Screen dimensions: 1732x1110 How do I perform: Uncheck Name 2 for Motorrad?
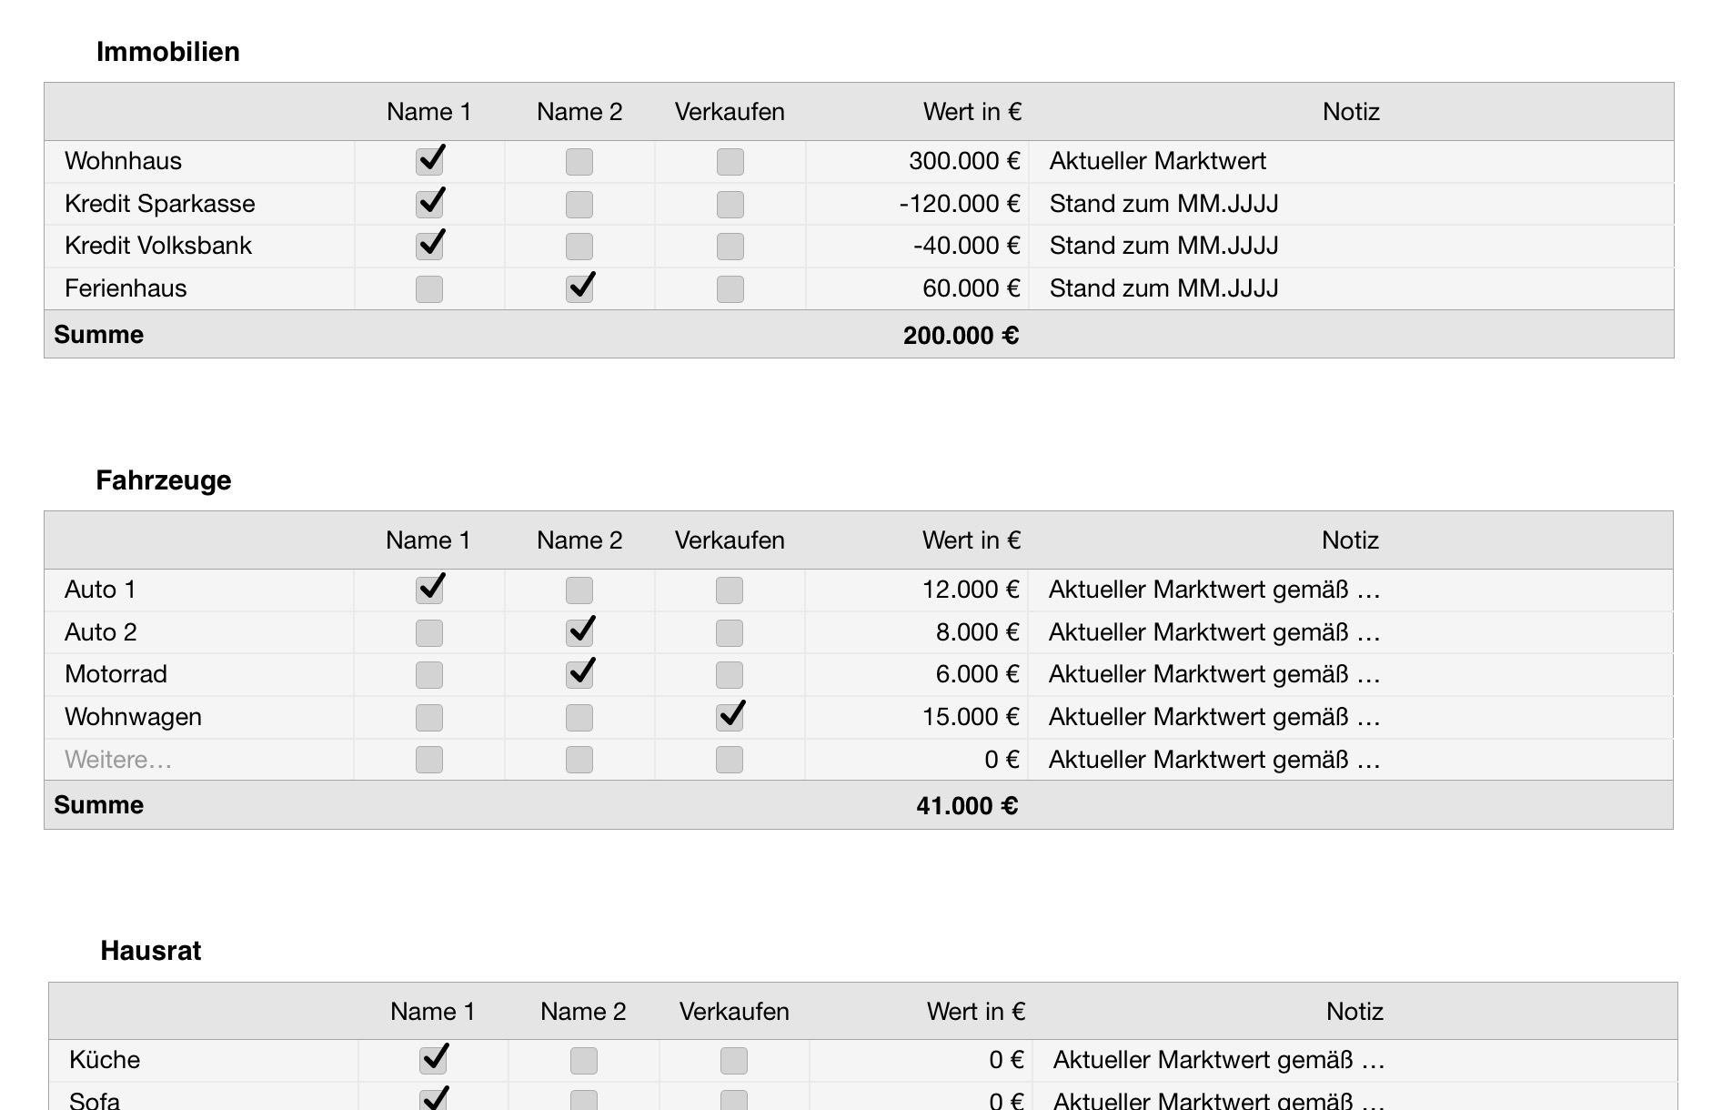579,674
